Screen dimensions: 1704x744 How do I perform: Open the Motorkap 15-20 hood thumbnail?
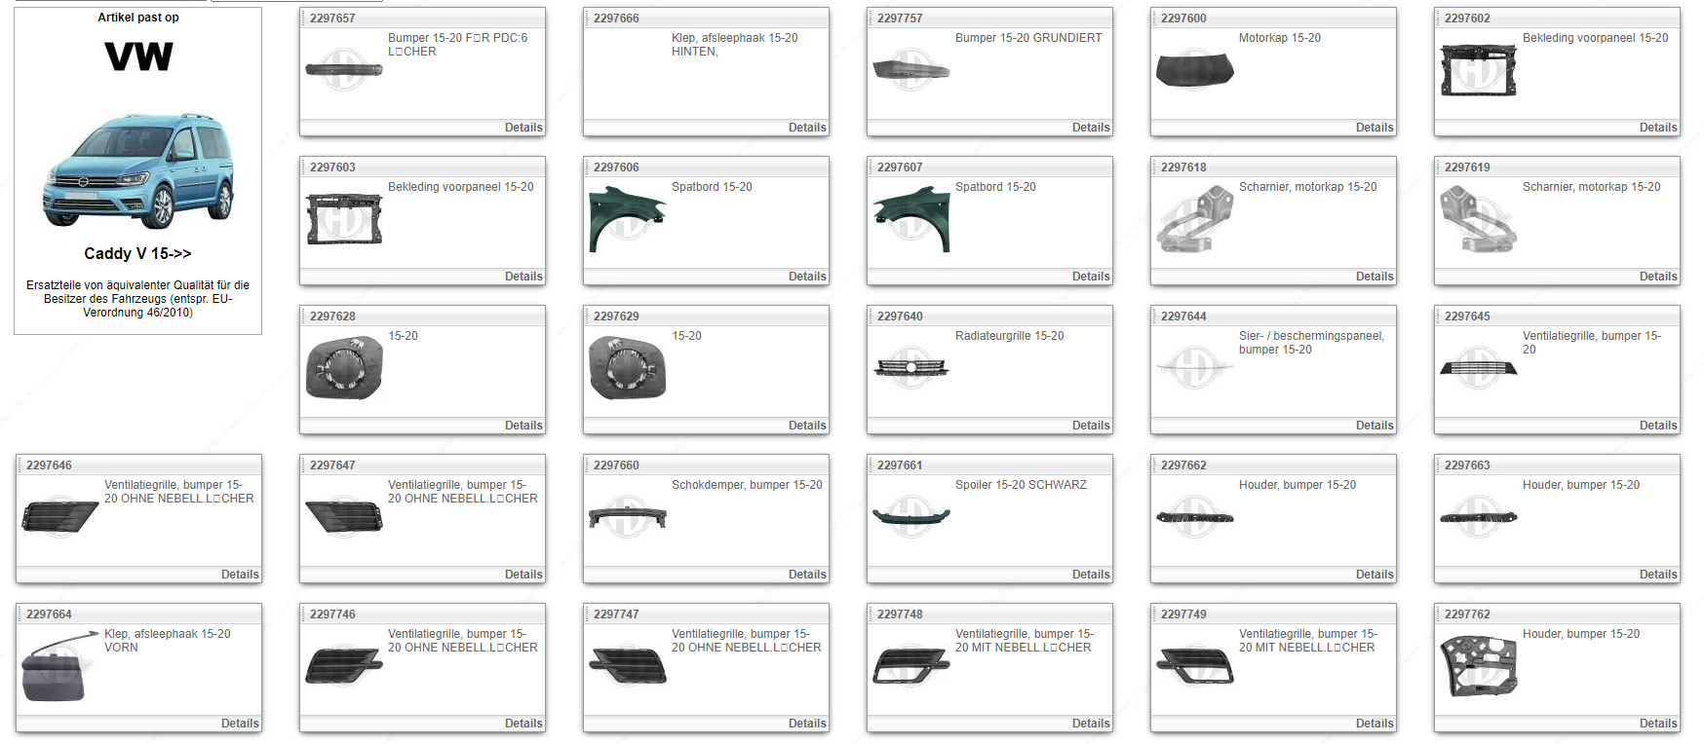tap(1194, 69)
